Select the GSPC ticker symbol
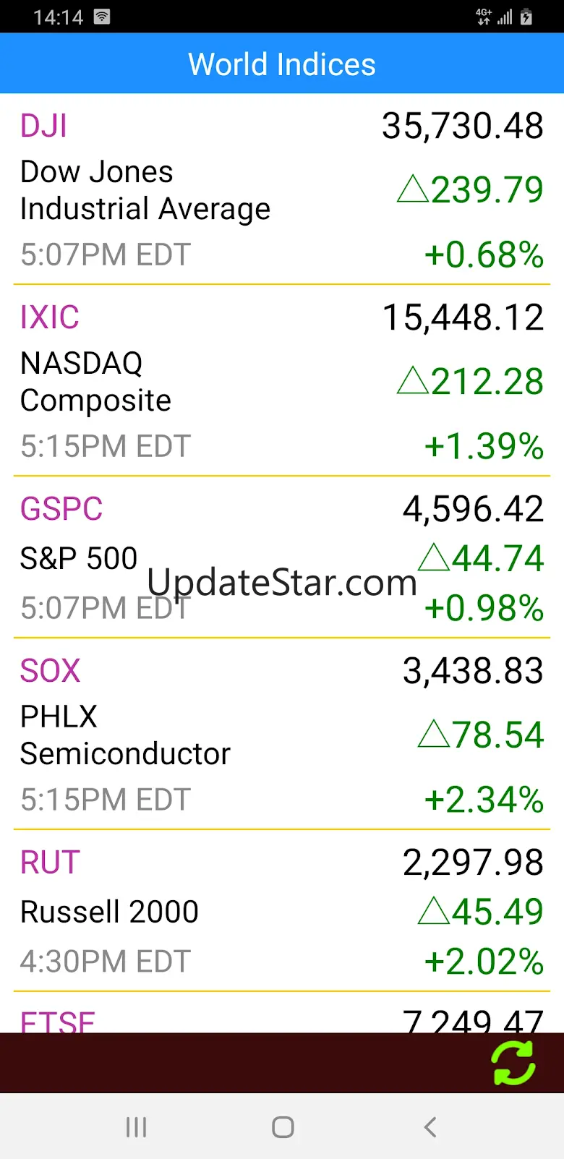 [61, 509]
